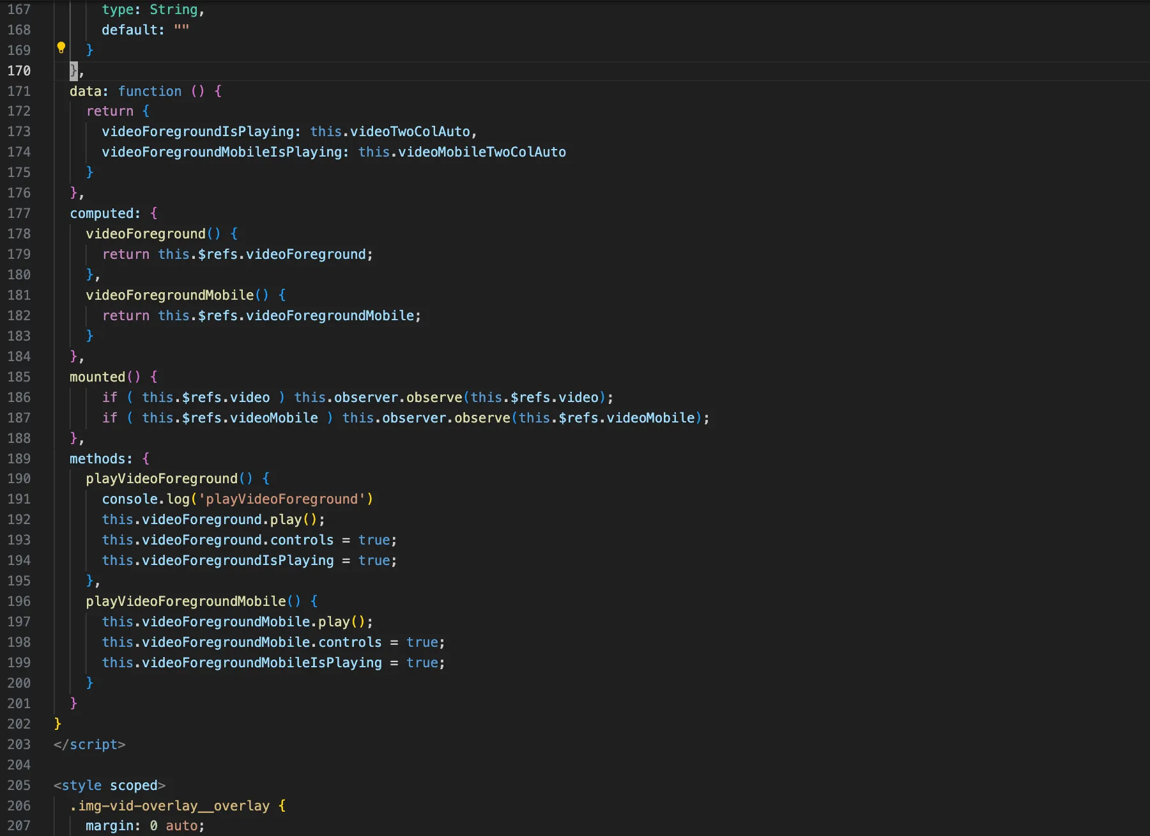The height and width of the screenshot is (836, 1150).
Task: Click the videoForegroundMobile() computed property name
Action: click(x=171, y=295)
